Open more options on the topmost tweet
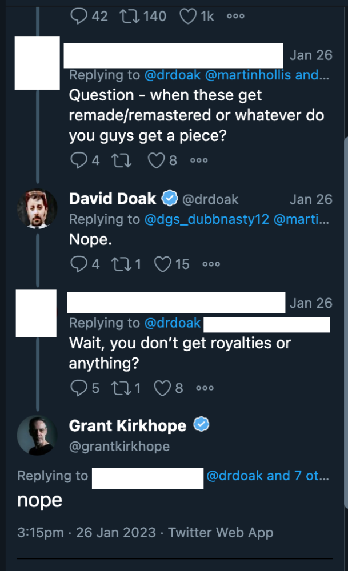 235,17
